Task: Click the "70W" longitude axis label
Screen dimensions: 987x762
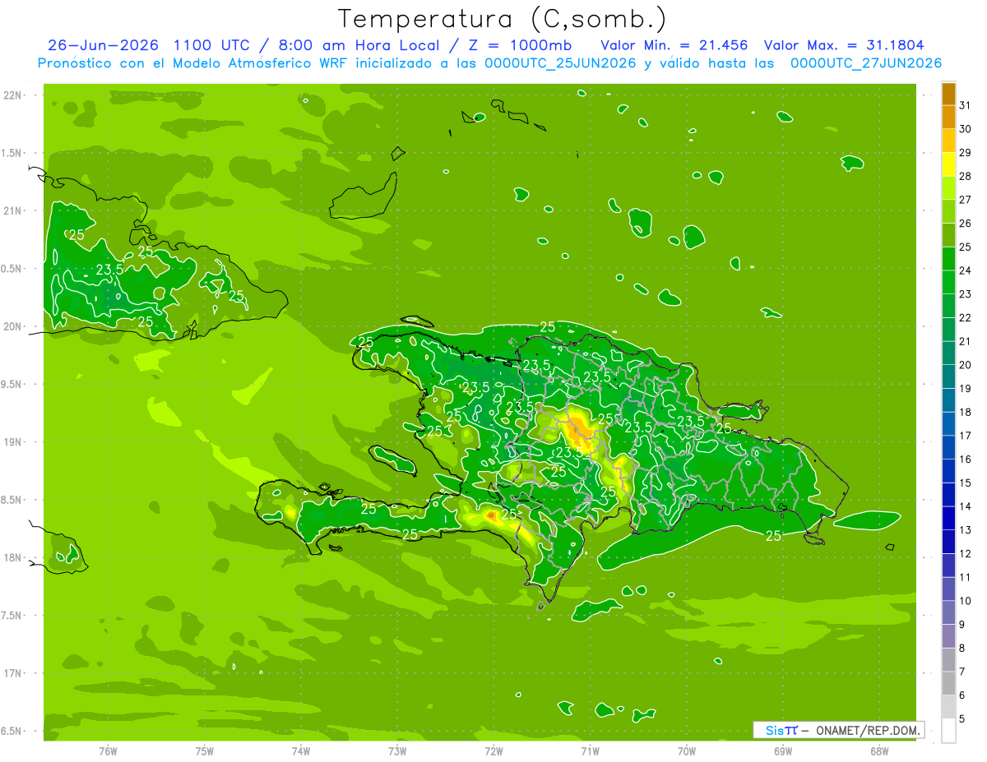Action: tap(687, 750)
